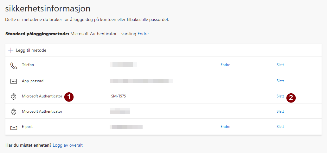Click the last Microsoft Authenticator row icon
Viewport: 327px width, 153px height.
(13, 112)
